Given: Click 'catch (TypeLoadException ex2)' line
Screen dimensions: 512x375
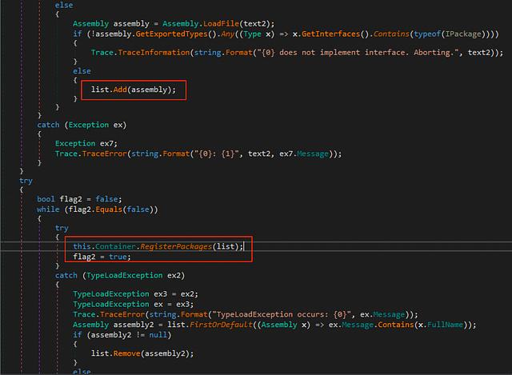Looking at the screenshot, I should 120,276.
